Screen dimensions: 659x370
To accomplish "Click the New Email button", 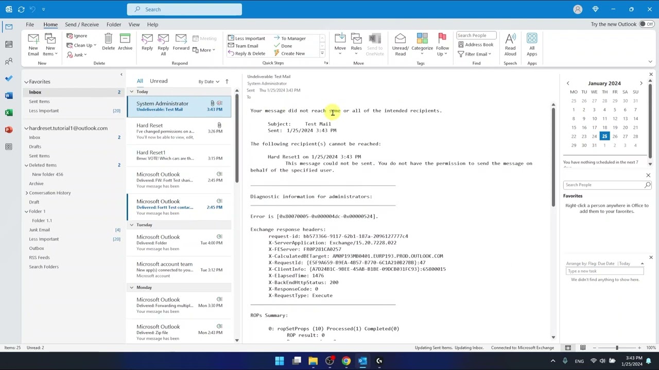I will click(33, 45).
